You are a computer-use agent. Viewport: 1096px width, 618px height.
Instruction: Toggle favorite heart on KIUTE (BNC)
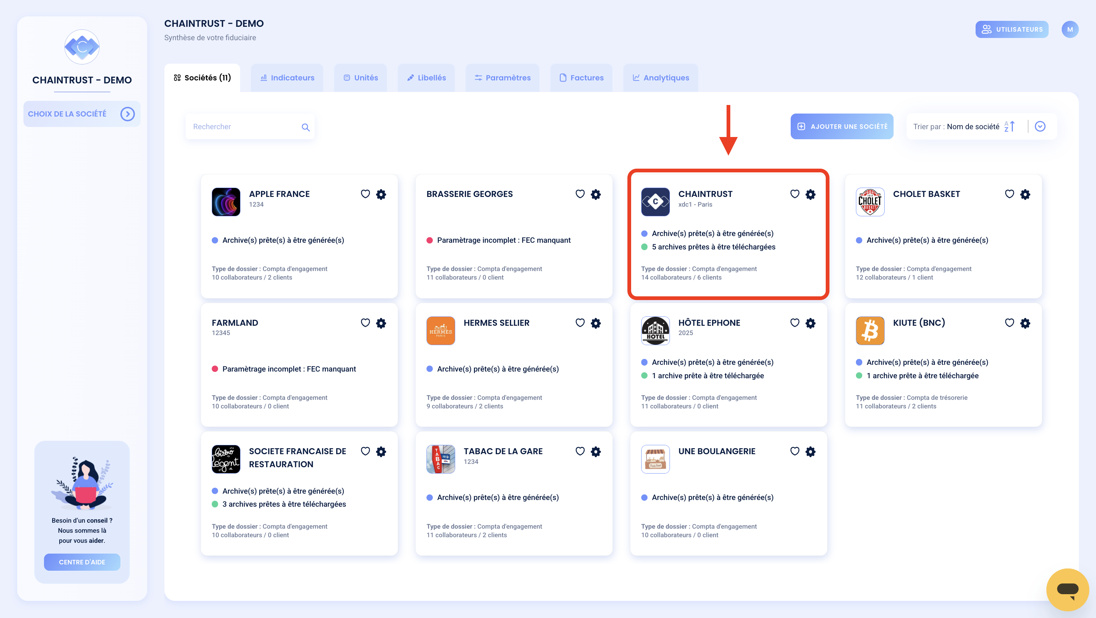coord(1010,323)
